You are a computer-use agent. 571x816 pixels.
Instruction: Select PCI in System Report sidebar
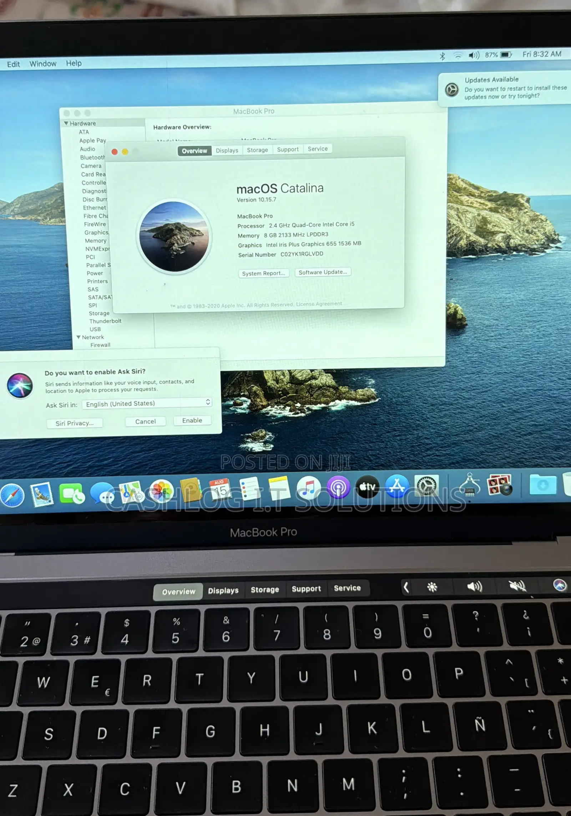(90, 257)
